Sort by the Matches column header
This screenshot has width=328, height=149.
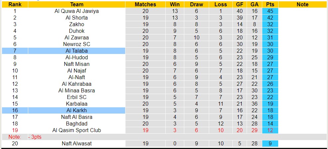click(145, 4)
